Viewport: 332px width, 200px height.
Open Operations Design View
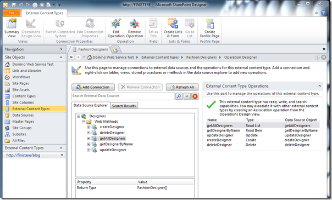[31, 28]
